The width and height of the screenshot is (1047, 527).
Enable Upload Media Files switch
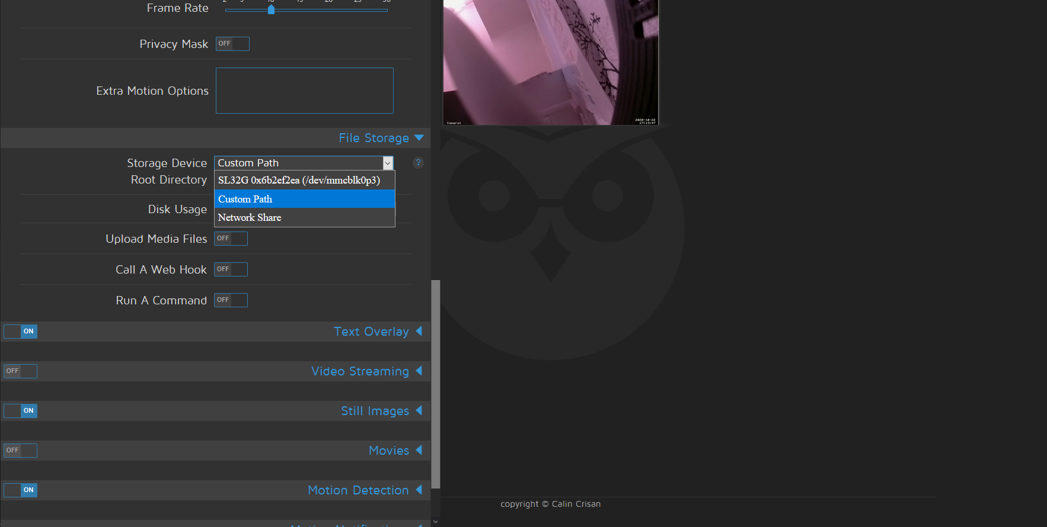coord(231,239)
